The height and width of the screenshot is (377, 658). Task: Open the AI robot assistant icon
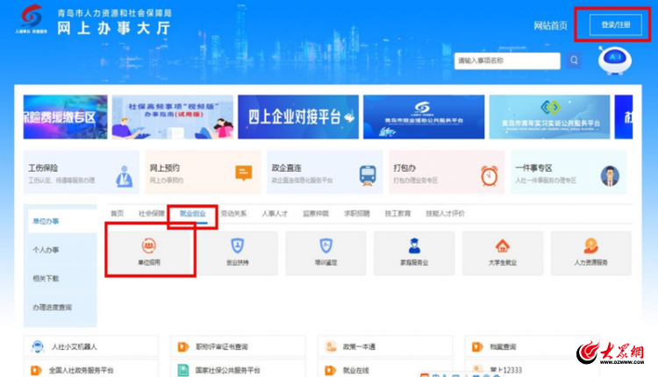616,61
